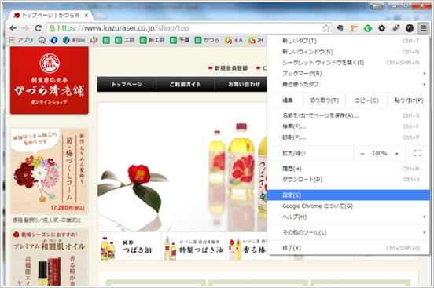Select Google Chrome について(G)

348,206
